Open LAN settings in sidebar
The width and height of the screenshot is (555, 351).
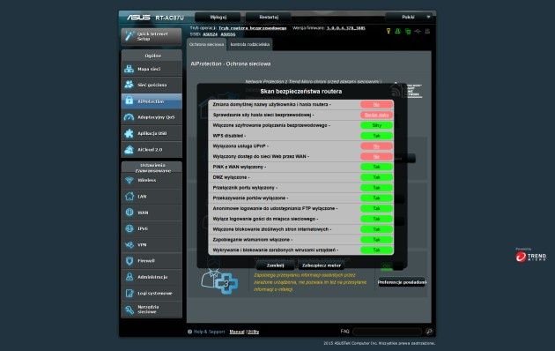[x=152, y=196]
